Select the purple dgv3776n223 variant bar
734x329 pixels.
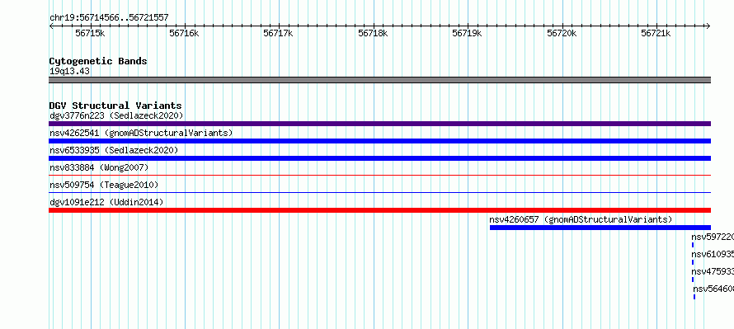pyautogui.click(x=379, y=124)
